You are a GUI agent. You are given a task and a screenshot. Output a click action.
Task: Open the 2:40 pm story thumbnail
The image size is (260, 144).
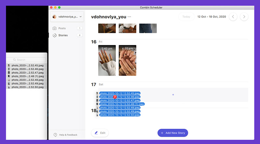(x=107, y=60)
